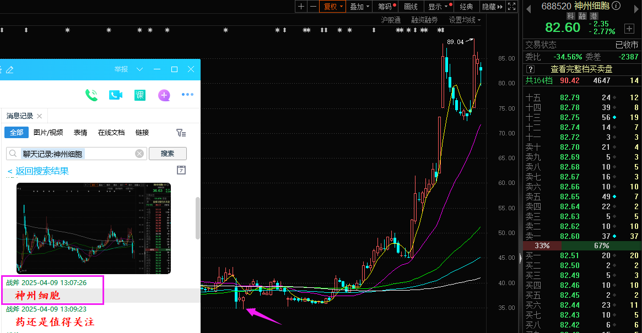Toggle 沪股通 indicator
The width and height of the screenshot is (642, 333).
coord(391,20)
